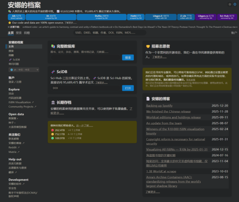Click the DOI input field
The height and width of the screenshot is (202, 239).
(86, 88)
